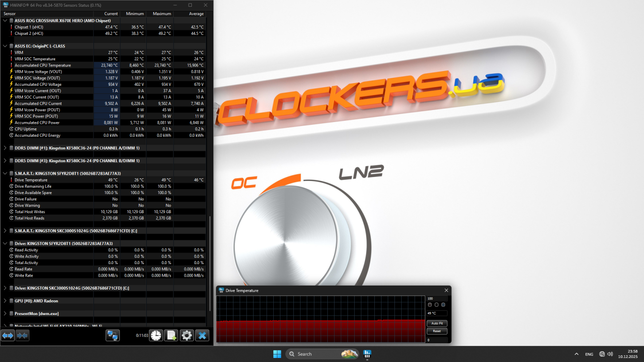Click the clock icon beside CPU Uptime
The height and width of the screenshot is (362, 644).
(x=11, y=129)
